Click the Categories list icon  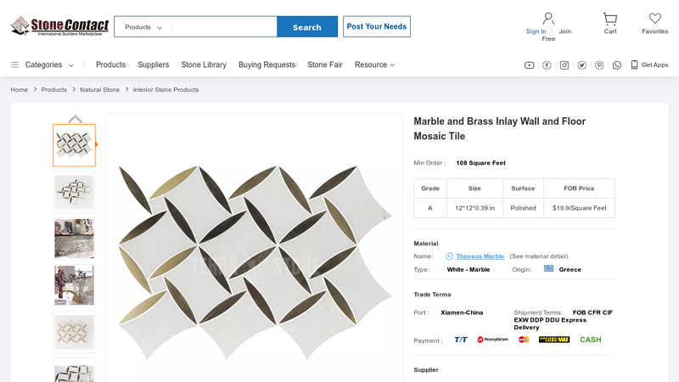(x=14, y=65)
